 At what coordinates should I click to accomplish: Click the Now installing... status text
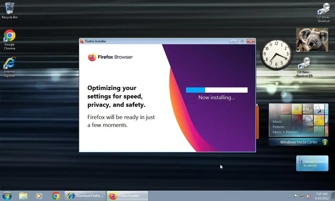(217, 97)
